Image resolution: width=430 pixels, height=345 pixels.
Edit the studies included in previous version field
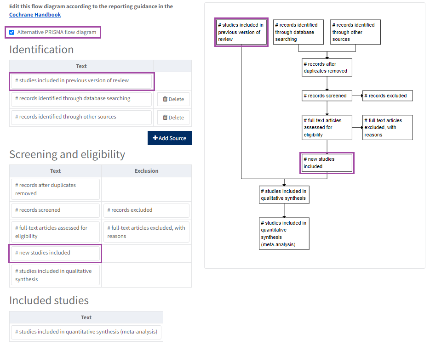click(81, 81)
